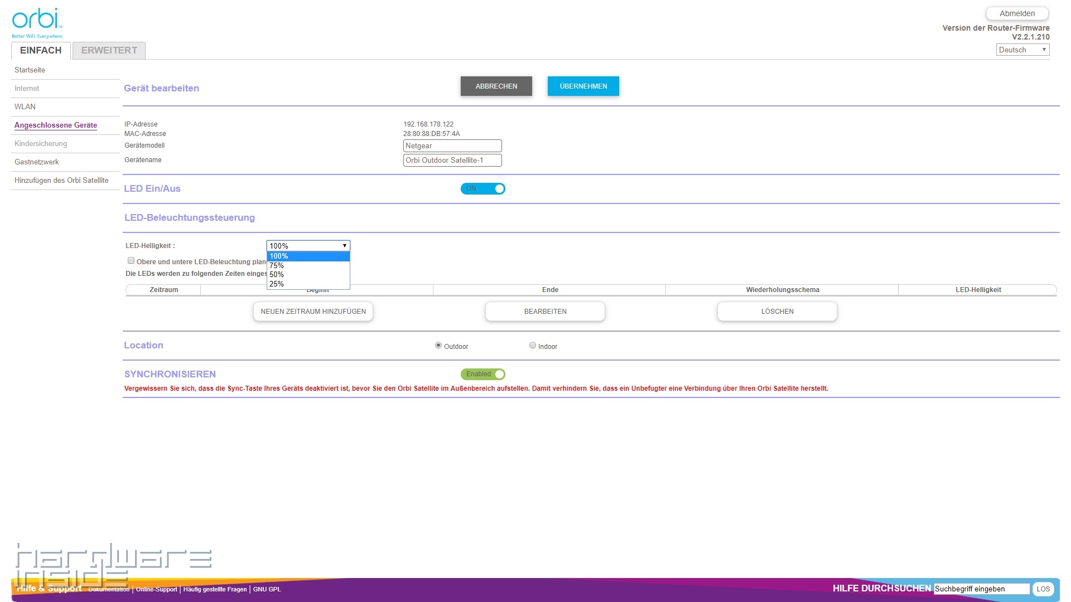The width and height of the screenshot is (1071, 602).
Task: Select 100% brightness option
Action: coord(308,256)
